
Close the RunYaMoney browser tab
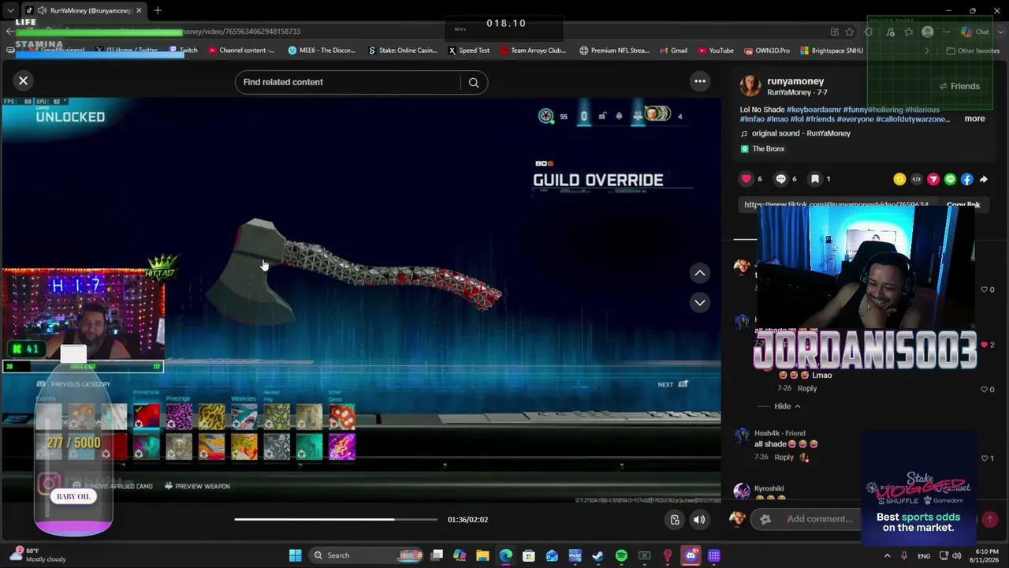pos(140,10)
